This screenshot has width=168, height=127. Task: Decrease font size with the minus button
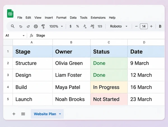[x=136, y=26]
